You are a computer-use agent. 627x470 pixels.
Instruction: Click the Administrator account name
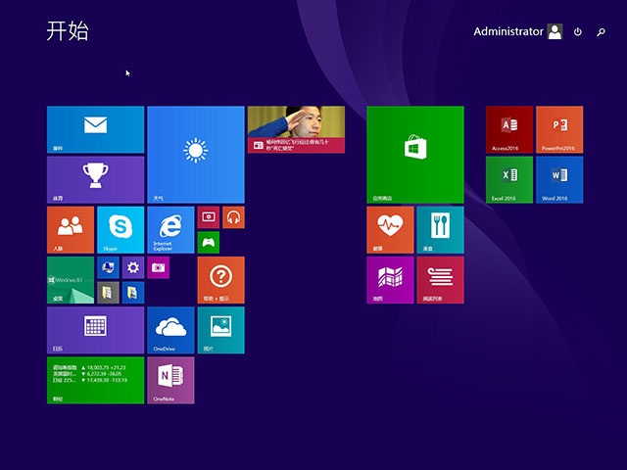[x=508, y=31]
